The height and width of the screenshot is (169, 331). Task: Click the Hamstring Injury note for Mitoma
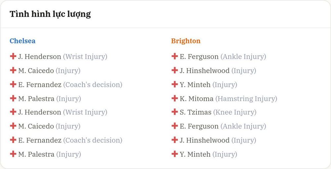[x=246, y=99]
